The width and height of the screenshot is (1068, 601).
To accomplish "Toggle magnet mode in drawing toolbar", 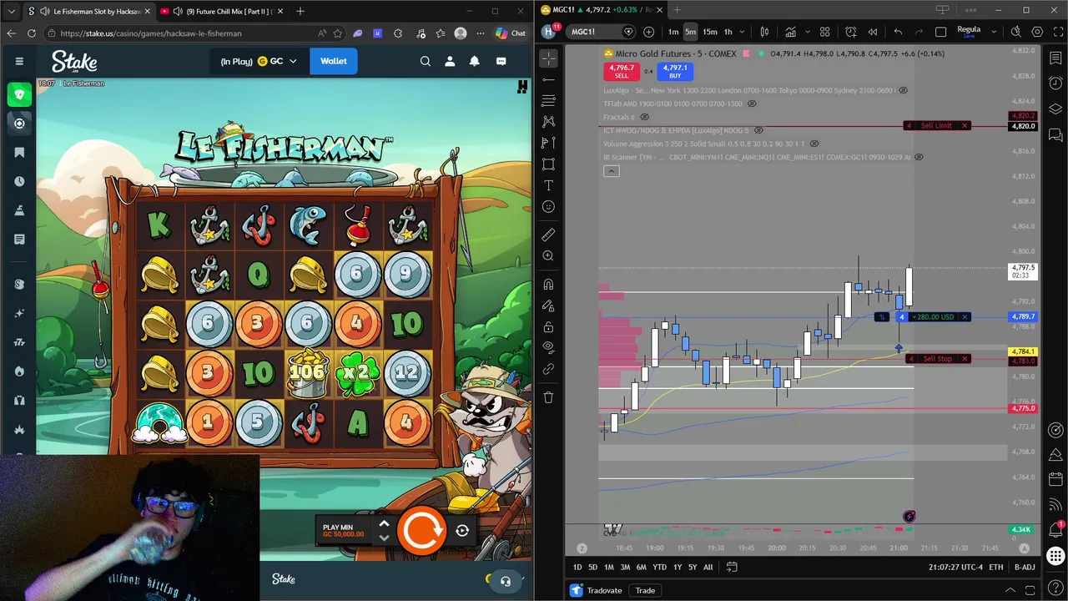I will (548, 285).
